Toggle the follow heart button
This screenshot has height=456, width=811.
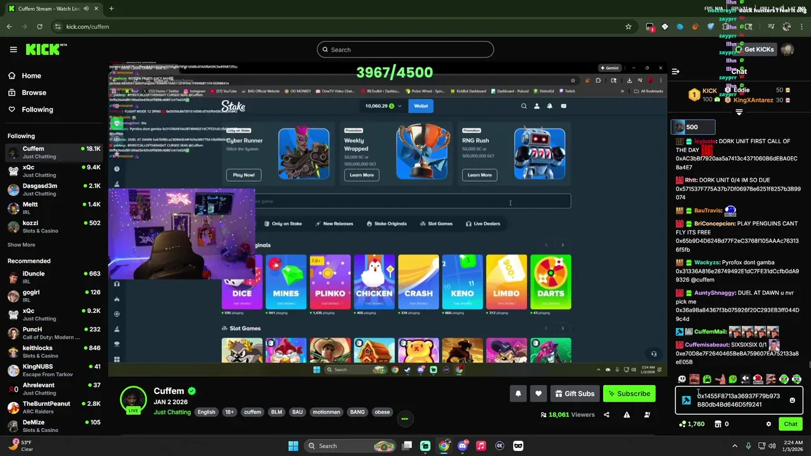539,394
